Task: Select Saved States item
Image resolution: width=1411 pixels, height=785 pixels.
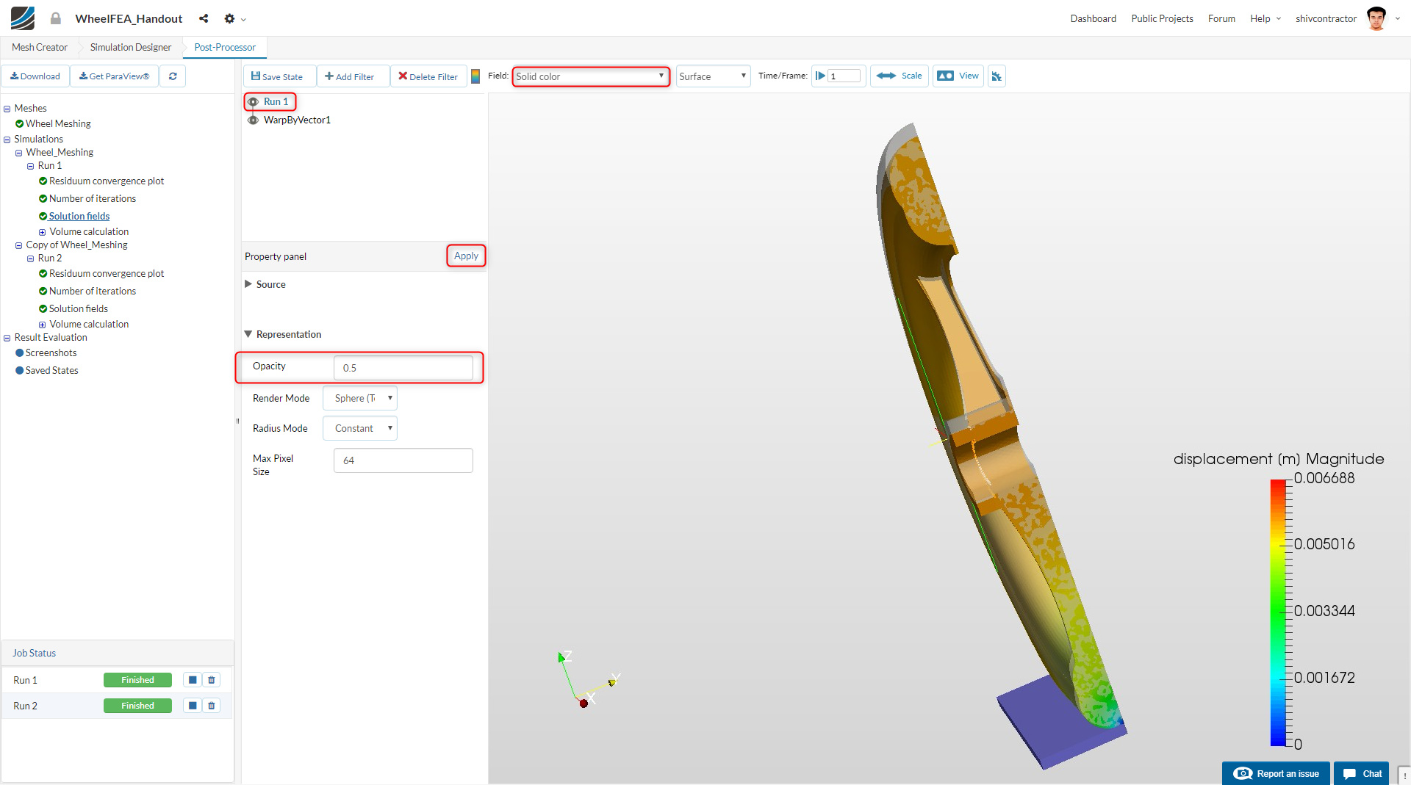Action: click(51, 371)
